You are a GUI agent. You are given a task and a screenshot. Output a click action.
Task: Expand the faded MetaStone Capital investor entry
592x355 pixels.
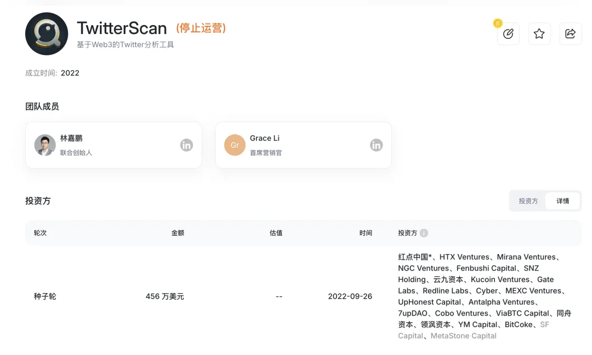[x=463, y=335]
